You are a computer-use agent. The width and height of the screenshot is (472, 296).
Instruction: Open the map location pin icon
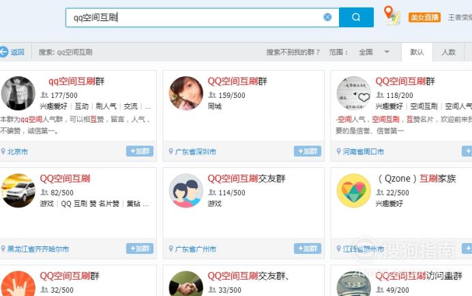tap(392, 15)
